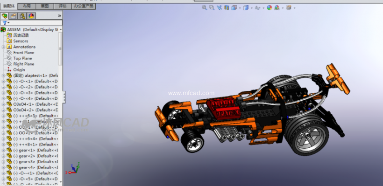Expand the Annotations tree node
The width and height of the screenshot is (383, 186).
click(3, 47)
